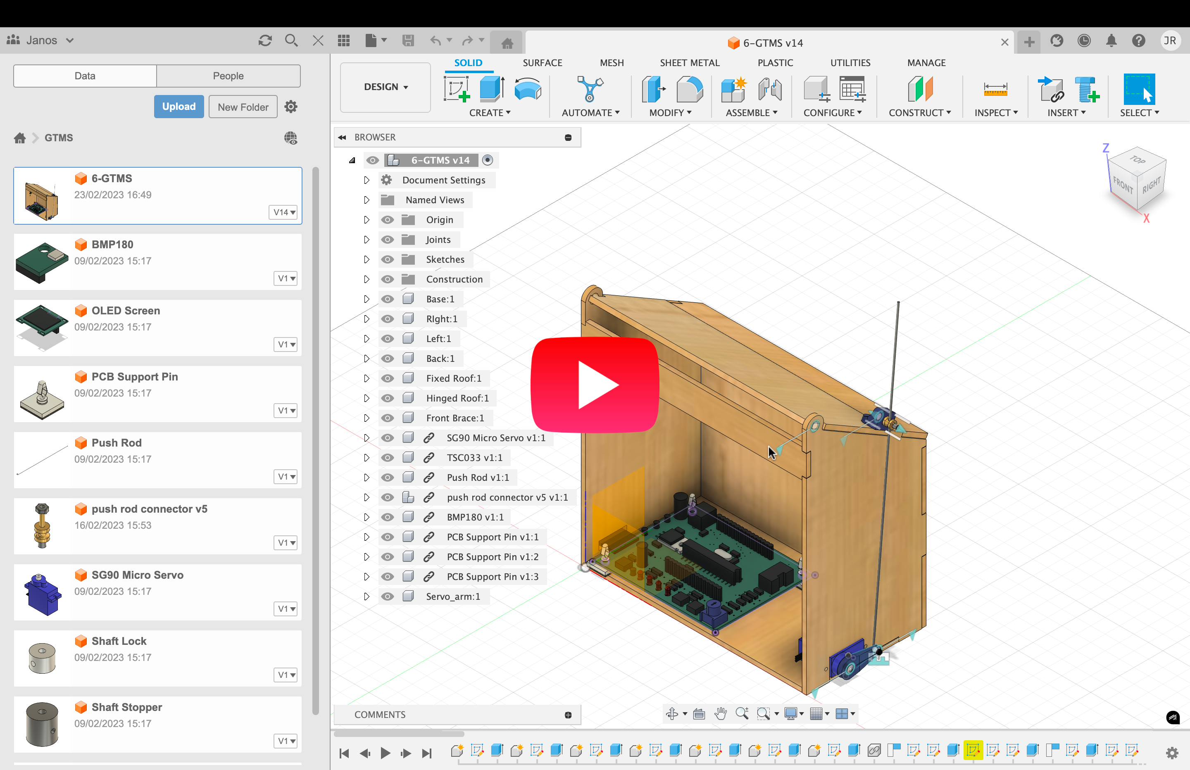Expand the Front Brace:1 node
Viewport: 1190px width, 770px height.
367,418
